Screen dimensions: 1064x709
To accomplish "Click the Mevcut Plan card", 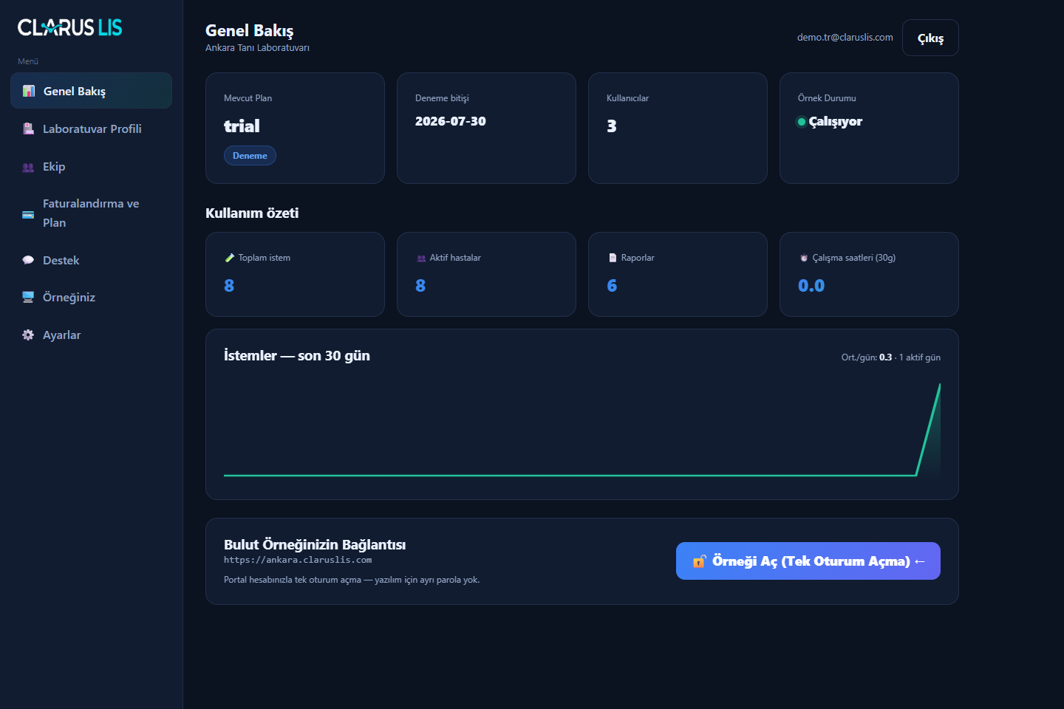I will click(x=295, y=128).
